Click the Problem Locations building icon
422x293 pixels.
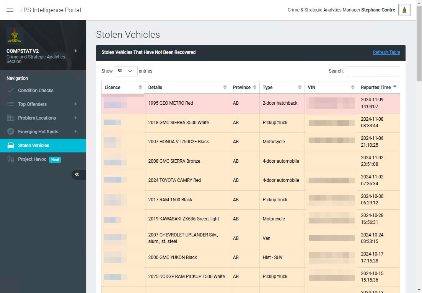click(x=11, y=118)
